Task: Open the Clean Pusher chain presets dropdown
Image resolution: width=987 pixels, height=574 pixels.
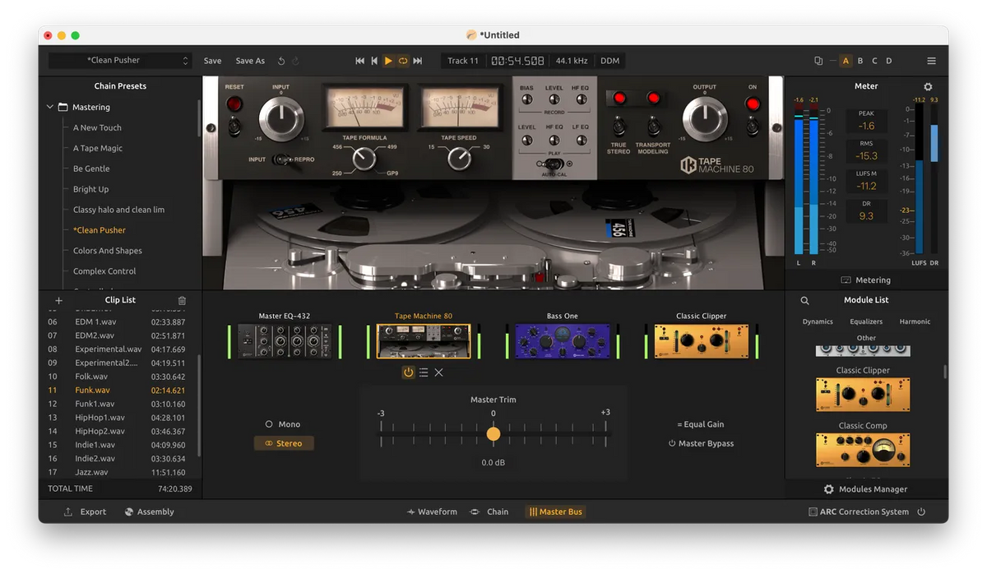Action: coord(119,60)
